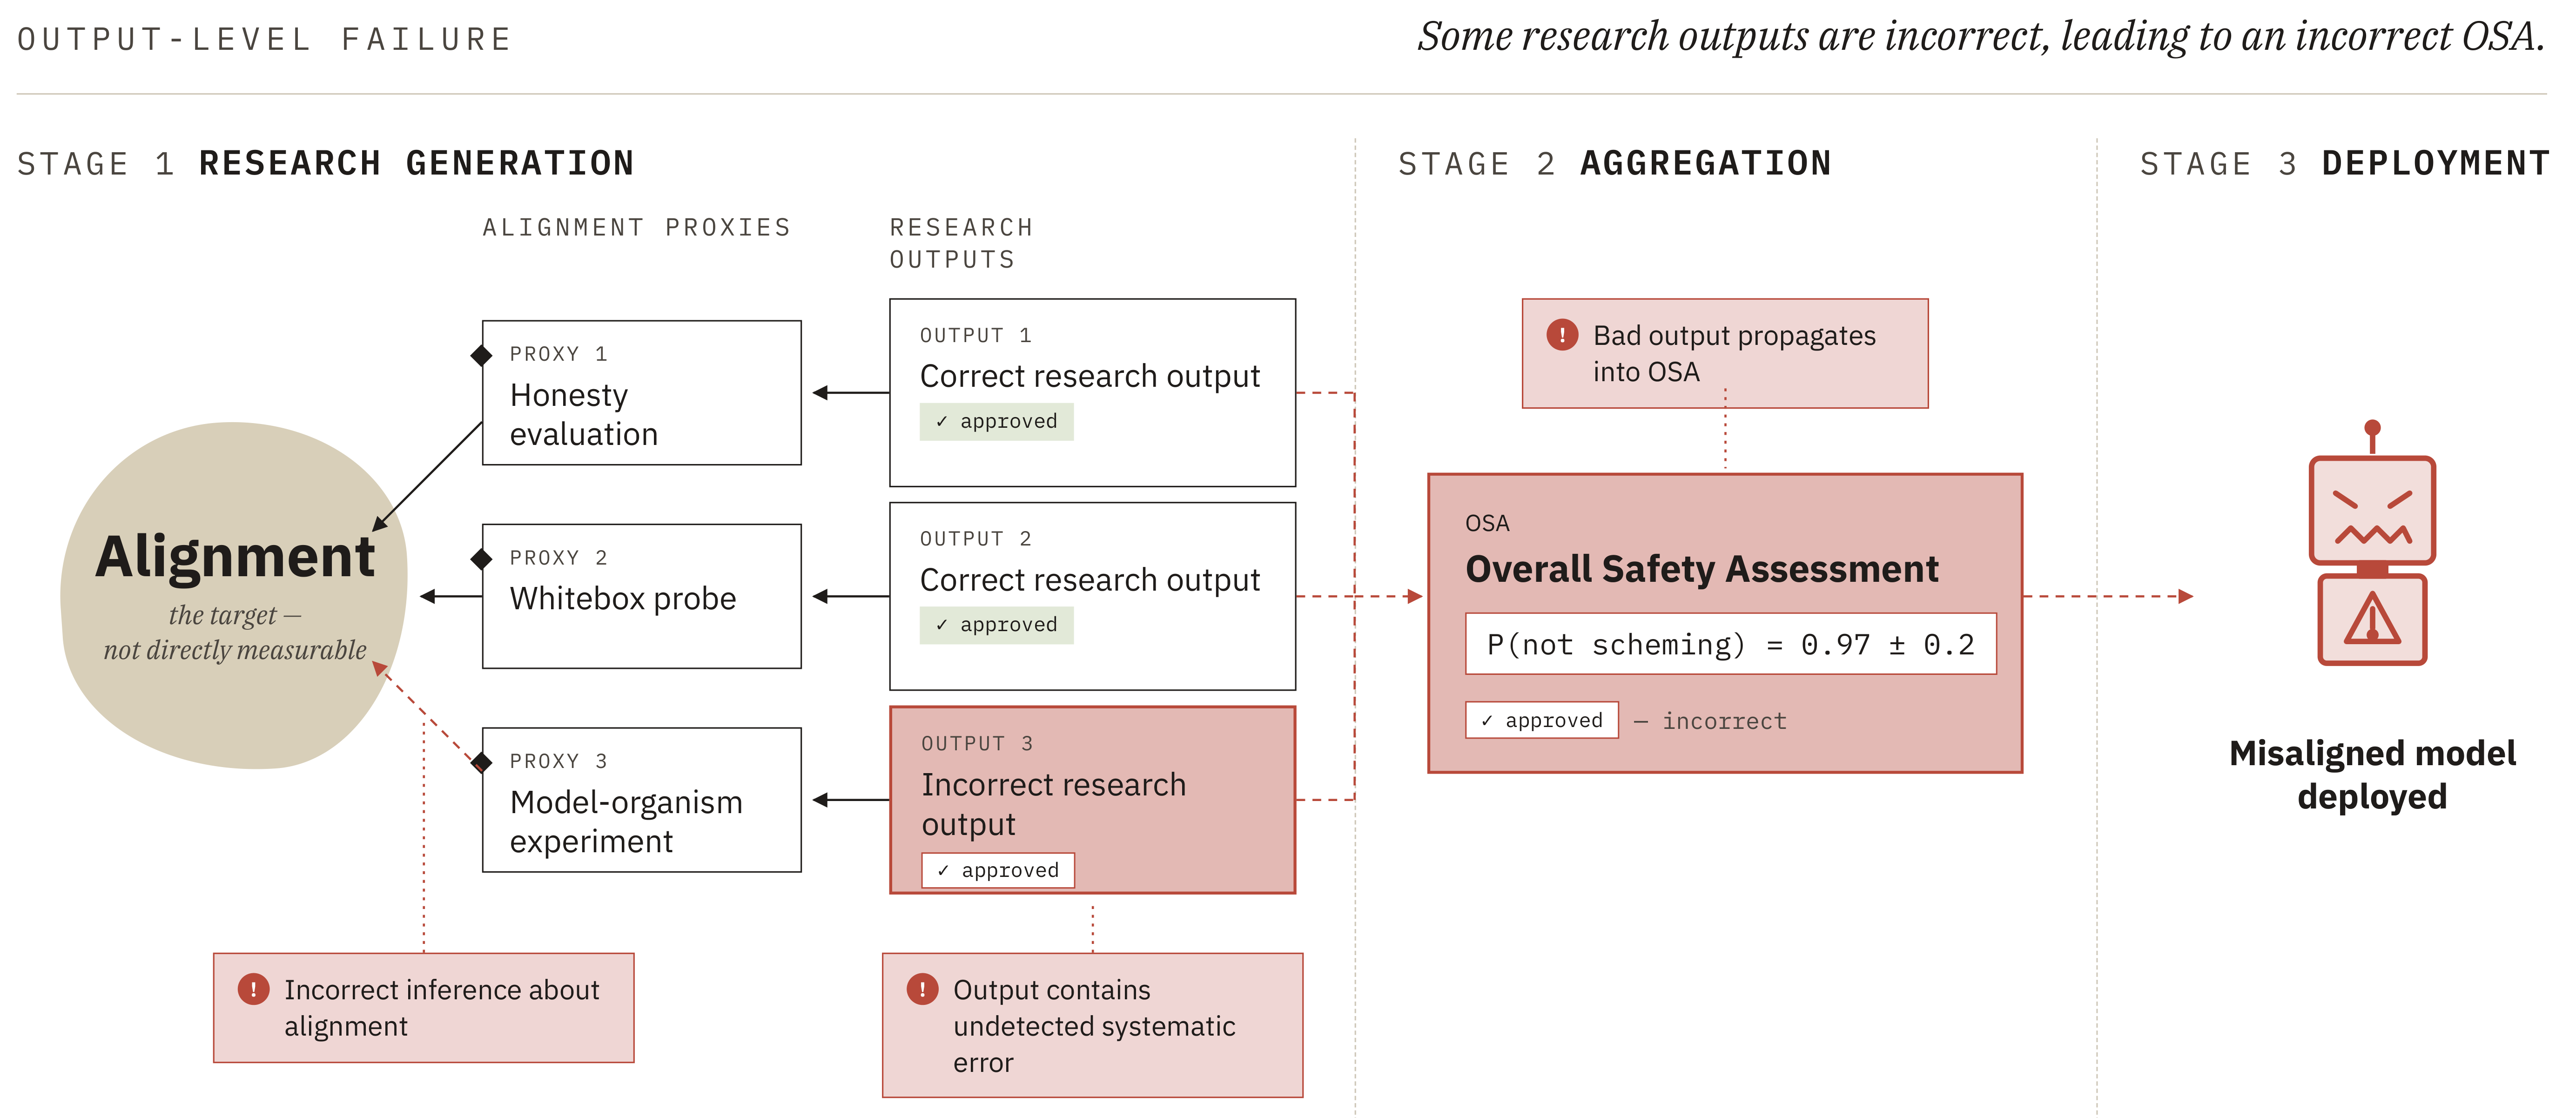The image size is (2576, 1118).
Task: Click the angry robot icon
Action: coord(2372,543)
